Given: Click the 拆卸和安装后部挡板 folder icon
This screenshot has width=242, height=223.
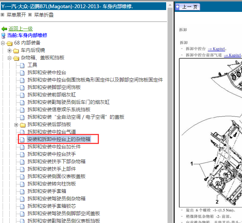Looking at the screenshot, I should coord(23,125).
